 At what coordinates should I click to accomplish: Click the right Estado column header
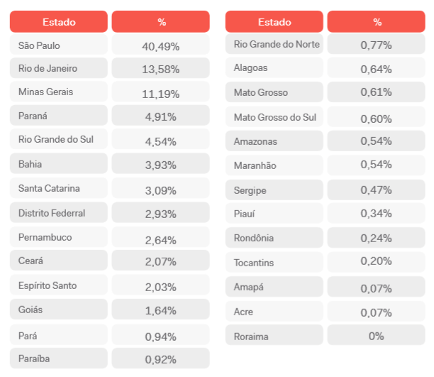pos(274,21)
